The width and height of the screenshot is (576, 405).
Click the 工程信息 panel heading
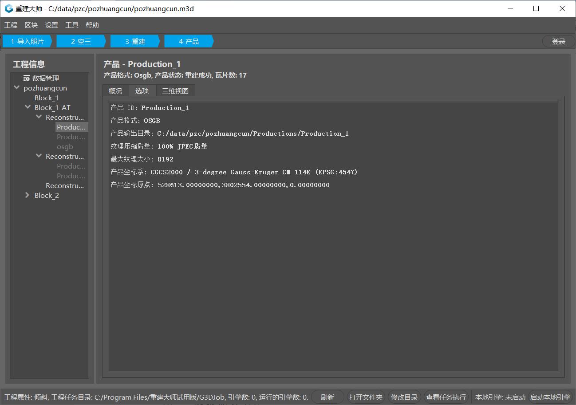[x=29, y=64]
